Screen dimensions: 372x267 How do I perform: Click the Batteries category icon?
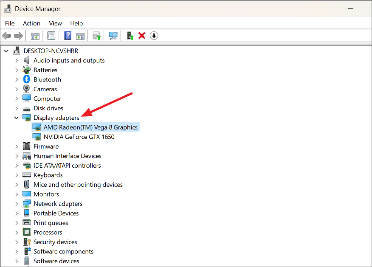pyautogui.click(x=26, y=70)
